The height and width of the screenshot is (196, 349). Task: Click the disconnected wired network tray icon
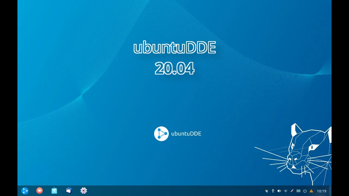point(292,191)
